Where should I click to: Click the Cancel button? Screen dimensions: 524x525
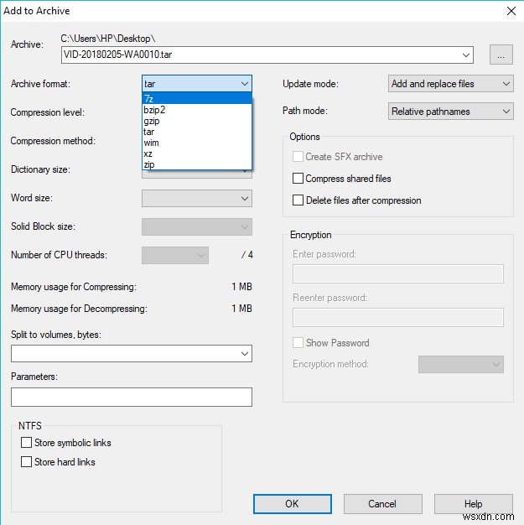click(382, 504)
